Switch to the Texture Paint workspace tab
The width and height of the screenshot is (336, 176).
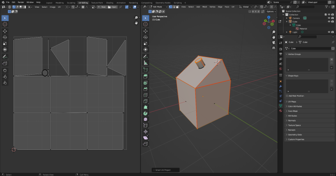coord(97,2)
